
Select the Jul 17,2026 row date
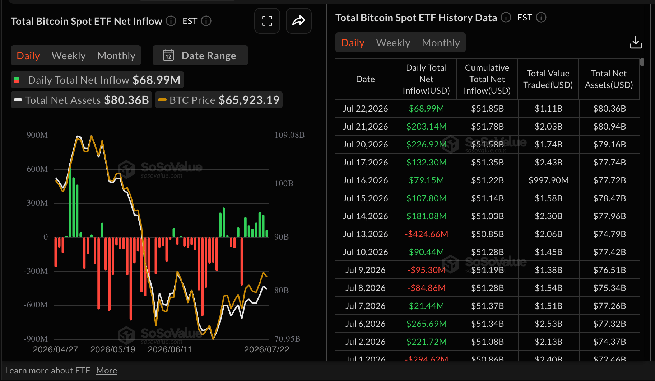pyautogui.click(x=366, y=163)
